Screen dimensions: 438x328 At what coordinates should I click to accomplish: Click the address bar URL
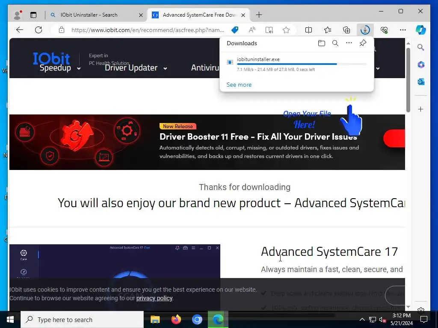(148, 30)
